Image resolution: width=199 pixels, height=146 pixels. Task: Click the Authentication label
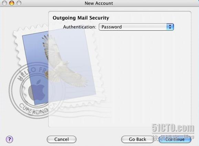80,27
